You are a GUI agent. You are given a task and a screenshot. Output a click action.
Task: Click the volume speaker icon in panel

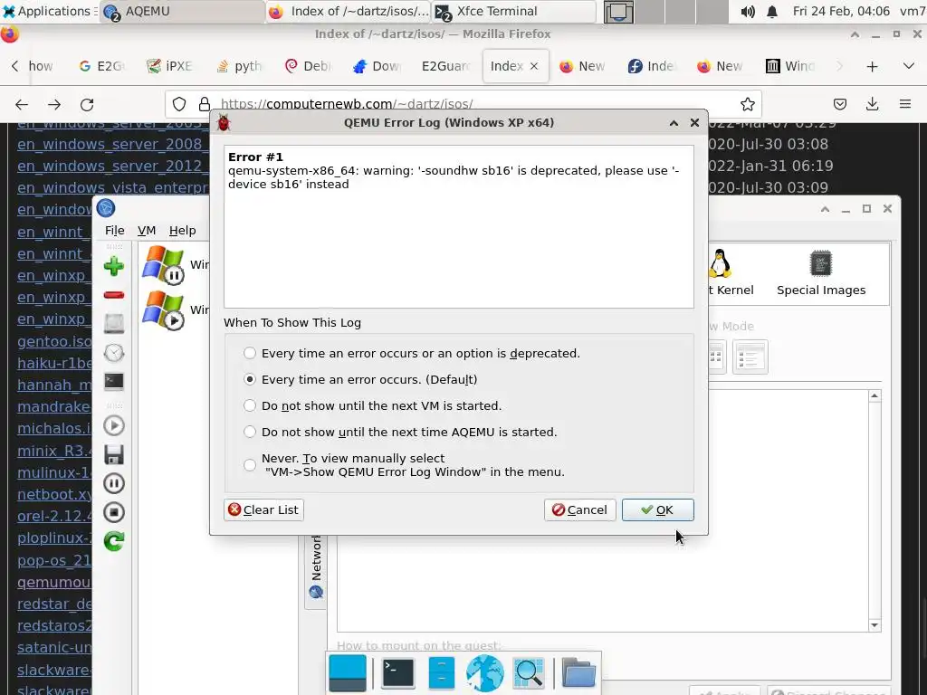coord(747,11)
